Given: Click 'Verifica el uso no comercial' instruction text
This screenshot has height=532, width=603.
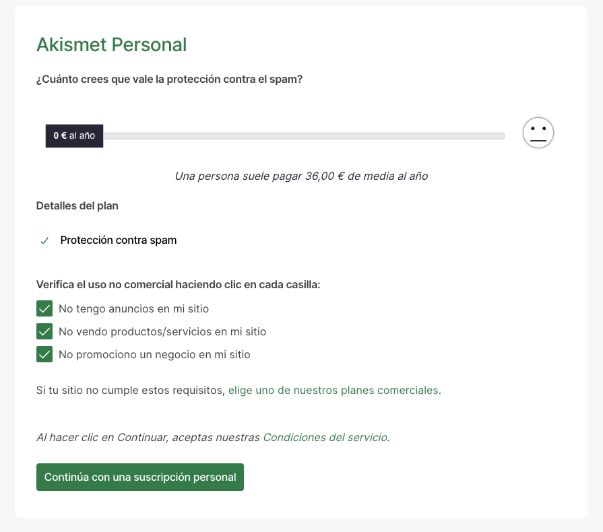Looking at the screenshot, I should (x=178, y=285).
